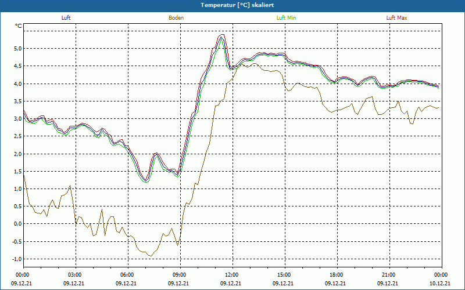This screenshot has width=465, height=290.
Task: Click the 'Luft Min' legend label
Action: pyautogui.click(x=286, y=18)
